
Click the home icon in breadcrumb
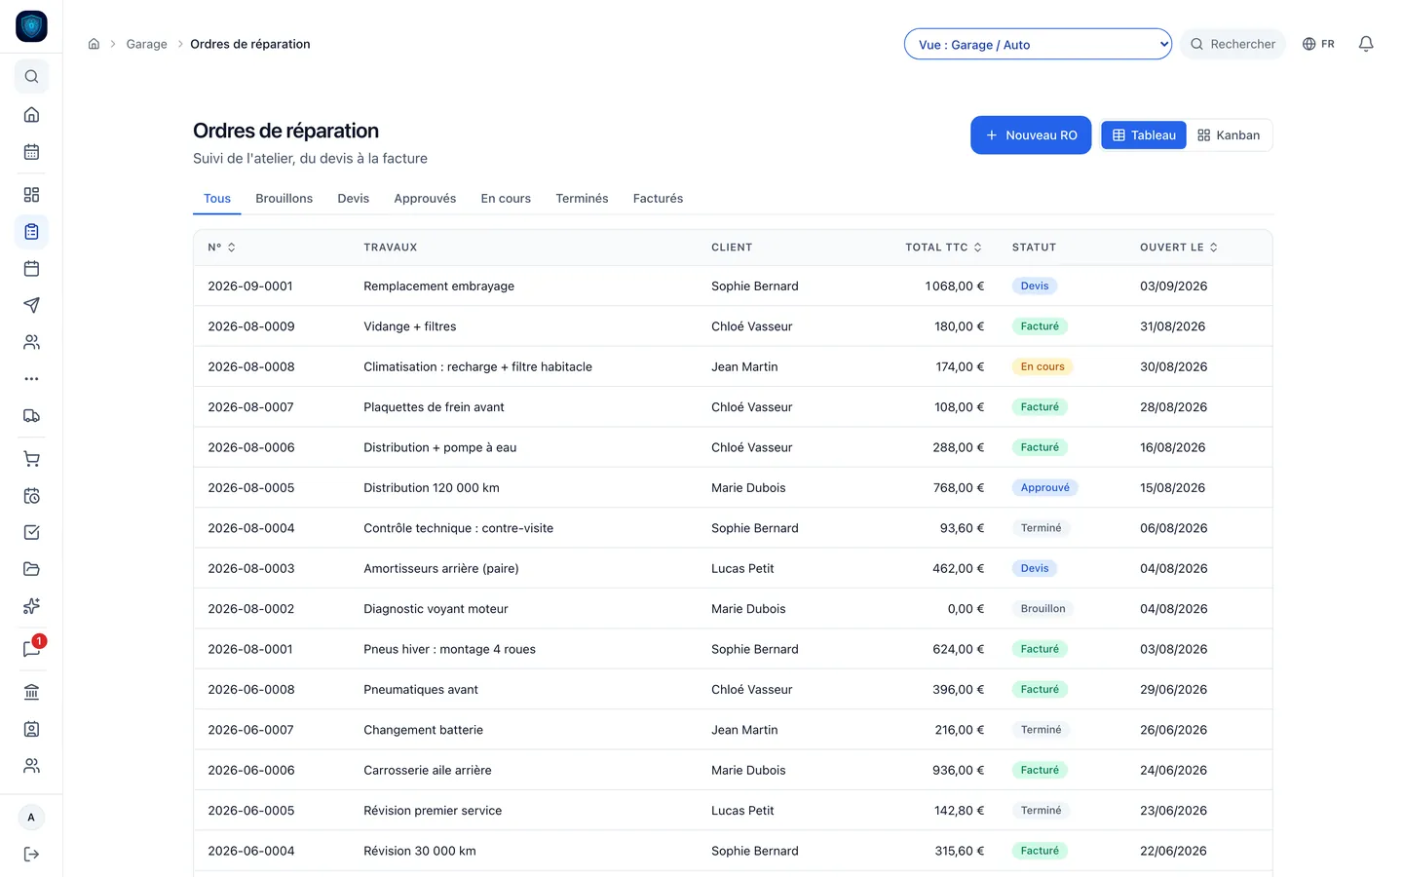pyautogui.click(x=94, y=44)
